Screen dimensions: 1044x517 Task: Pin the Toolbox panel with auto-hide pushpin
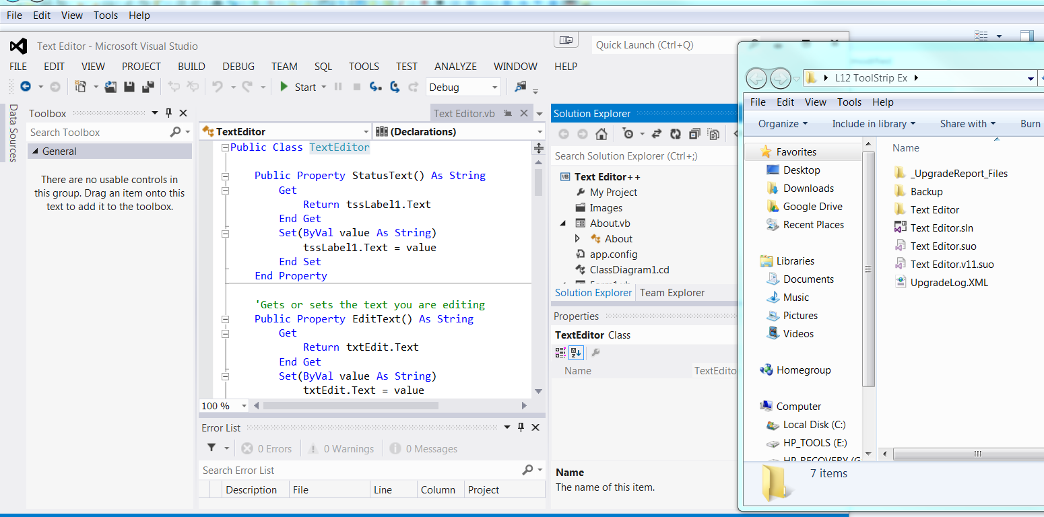tap(169, 113)
